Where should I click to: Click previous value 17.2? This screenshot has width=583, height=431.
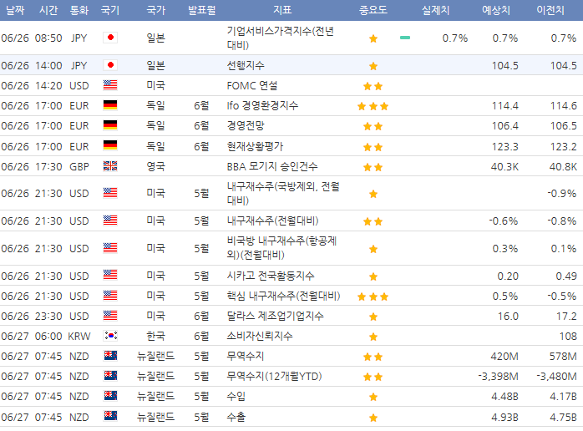tap(566, 316)
